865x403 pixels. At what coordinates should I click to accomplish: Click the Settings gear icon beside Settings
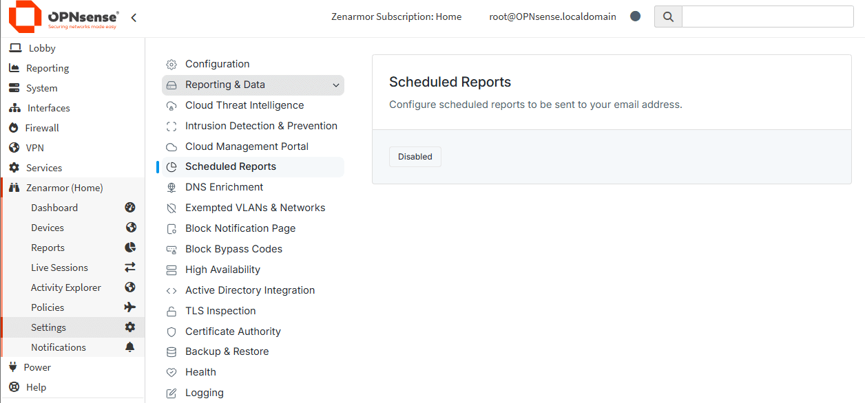click(x=130, y=327)
